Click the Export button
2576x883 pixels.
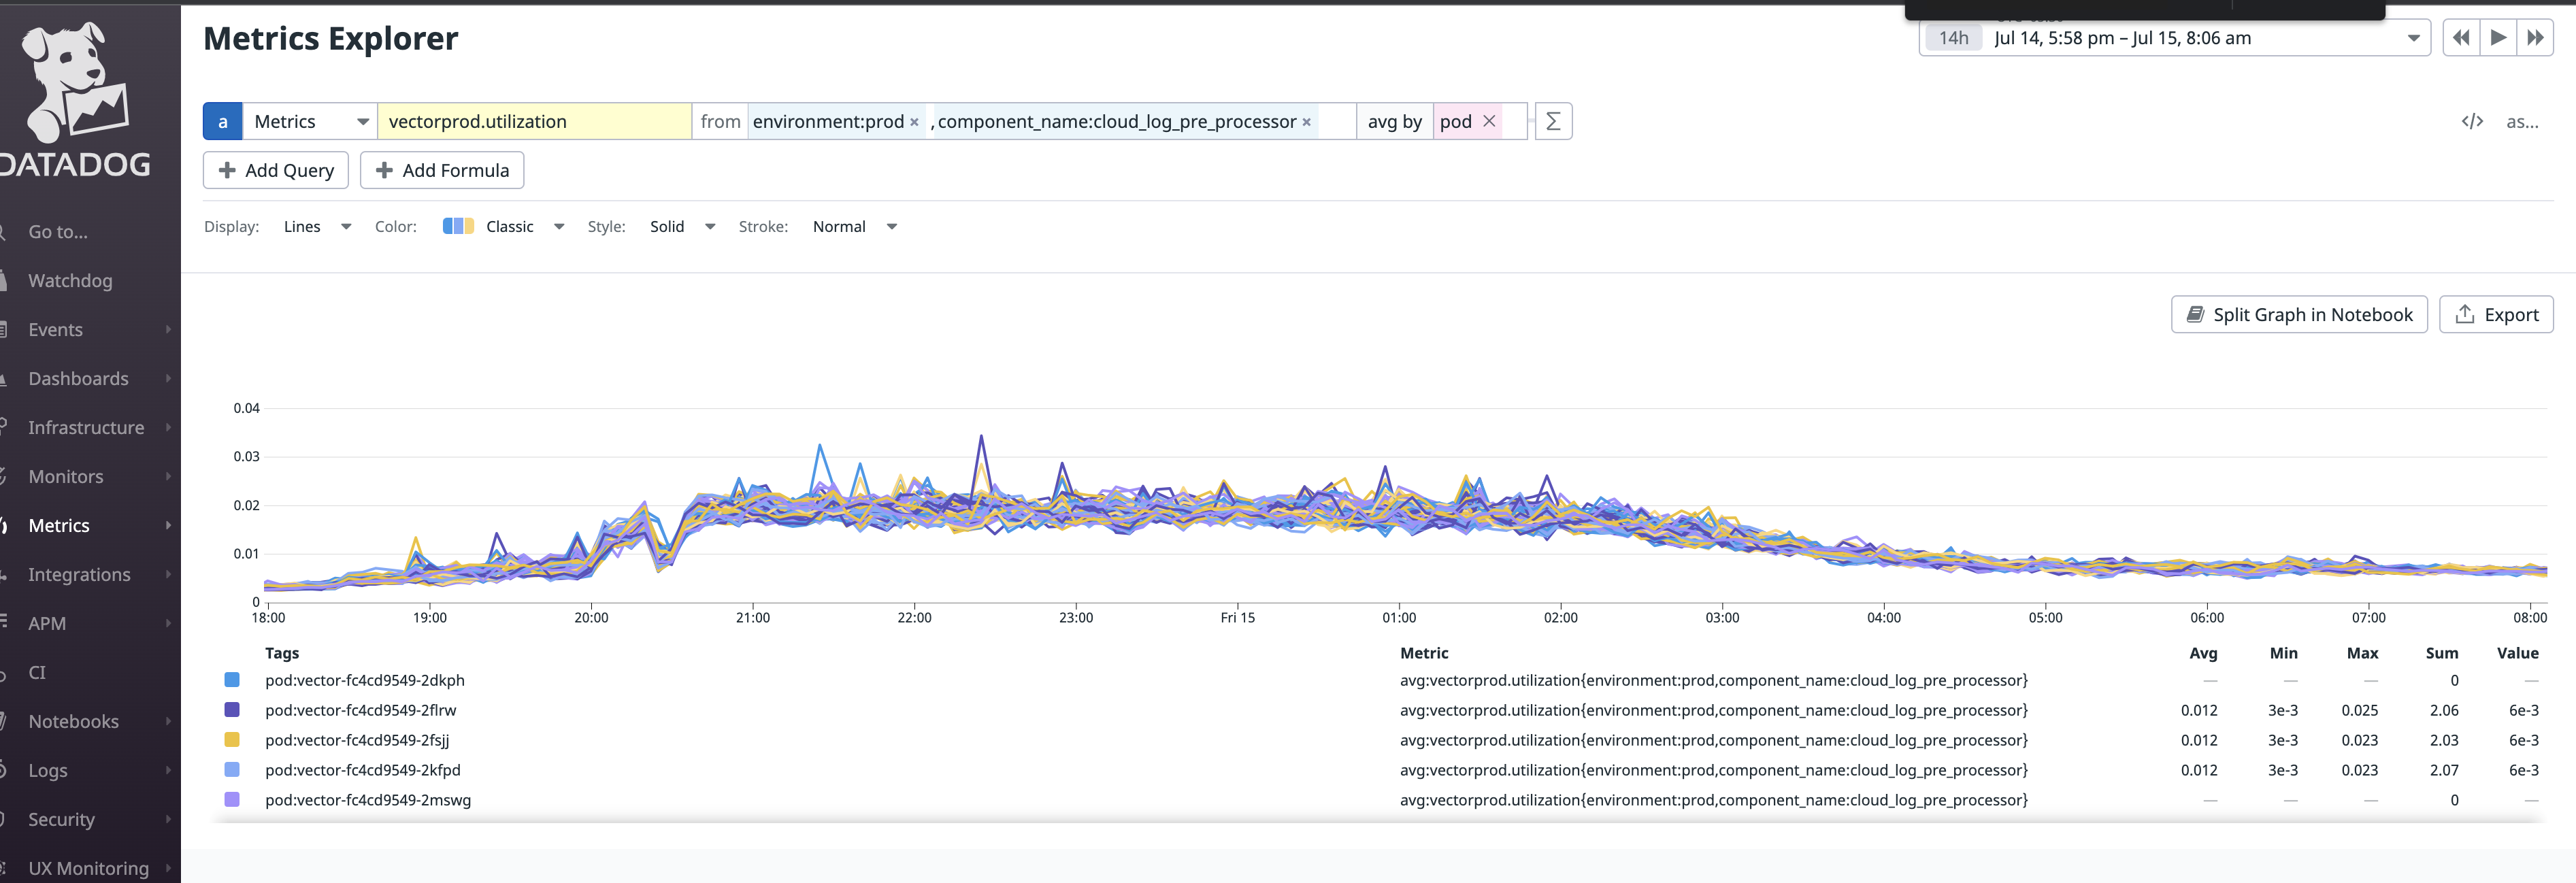click(x=2496, y=314)
